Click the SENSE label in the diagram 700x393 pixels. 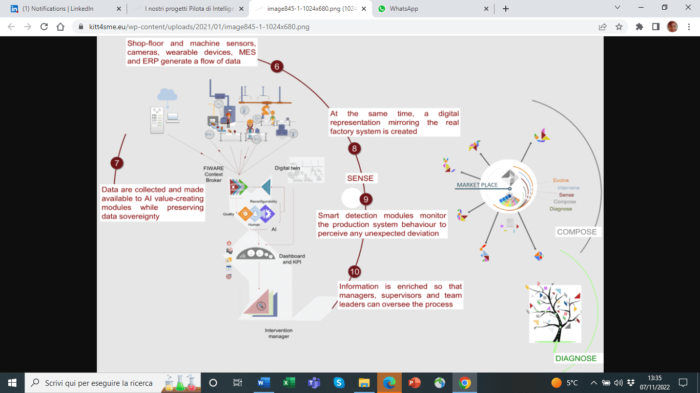tap(361, 178)
